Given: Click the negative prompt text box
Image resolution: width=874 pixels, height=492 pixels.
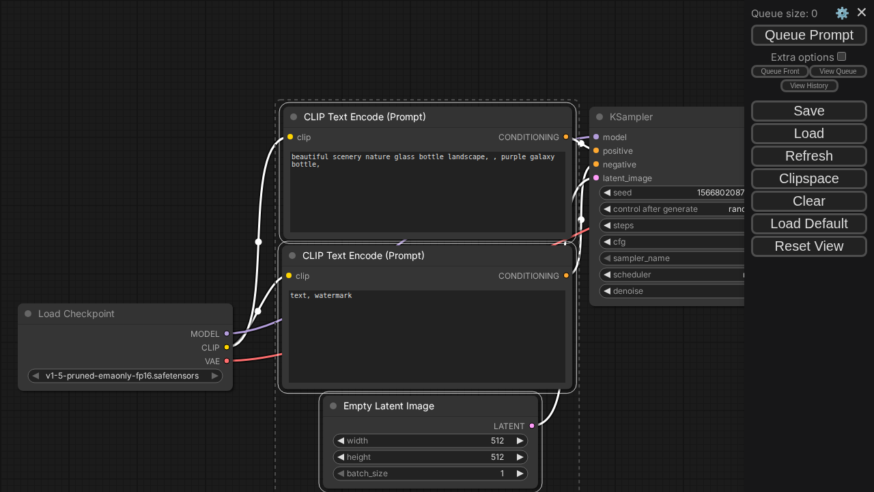Looking at the screenshot, I should (427, 336).
